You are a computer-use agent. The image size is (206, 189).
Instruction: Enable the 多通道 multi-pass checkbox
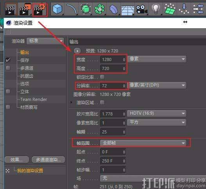coord(8,68)
